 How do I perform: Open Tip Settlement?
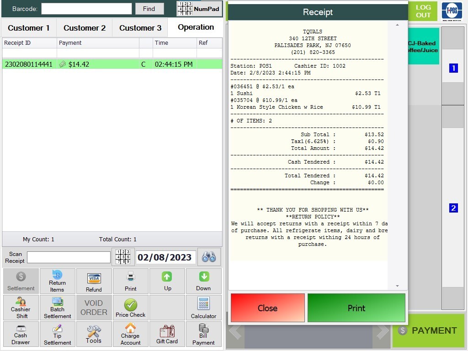[x=57, y=334]
